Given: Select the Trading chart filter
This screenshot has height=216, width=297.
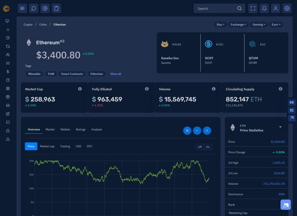Looking at the screenshot, I should click(65, 146).
